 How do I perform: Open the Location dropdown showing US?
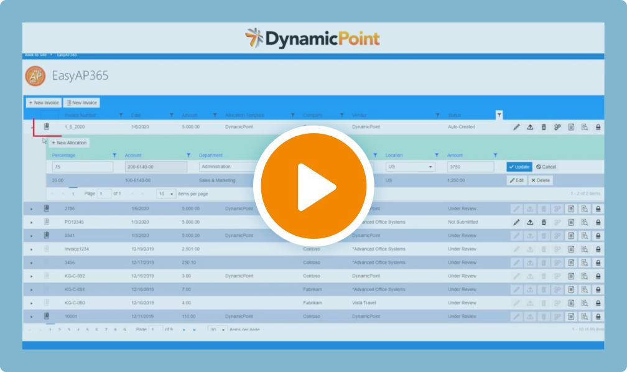411,167
